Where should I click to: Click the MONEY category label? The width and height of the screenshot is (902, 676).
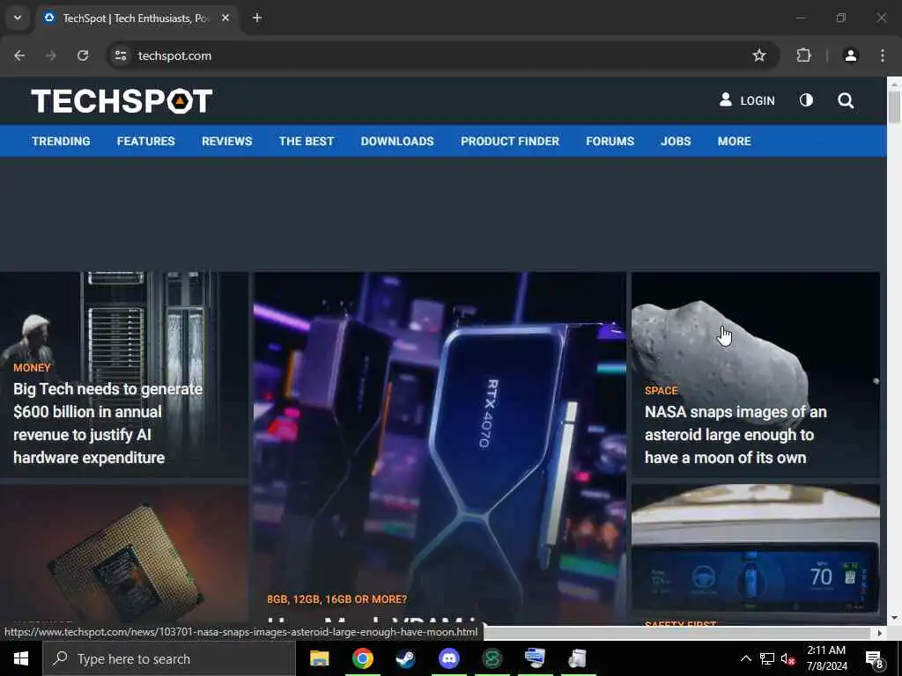tap(33, 368)
